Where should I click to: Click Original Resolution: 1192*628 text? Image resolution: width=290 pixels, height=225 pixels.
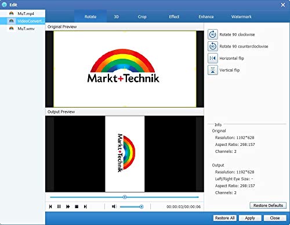[x=234, y=138]
